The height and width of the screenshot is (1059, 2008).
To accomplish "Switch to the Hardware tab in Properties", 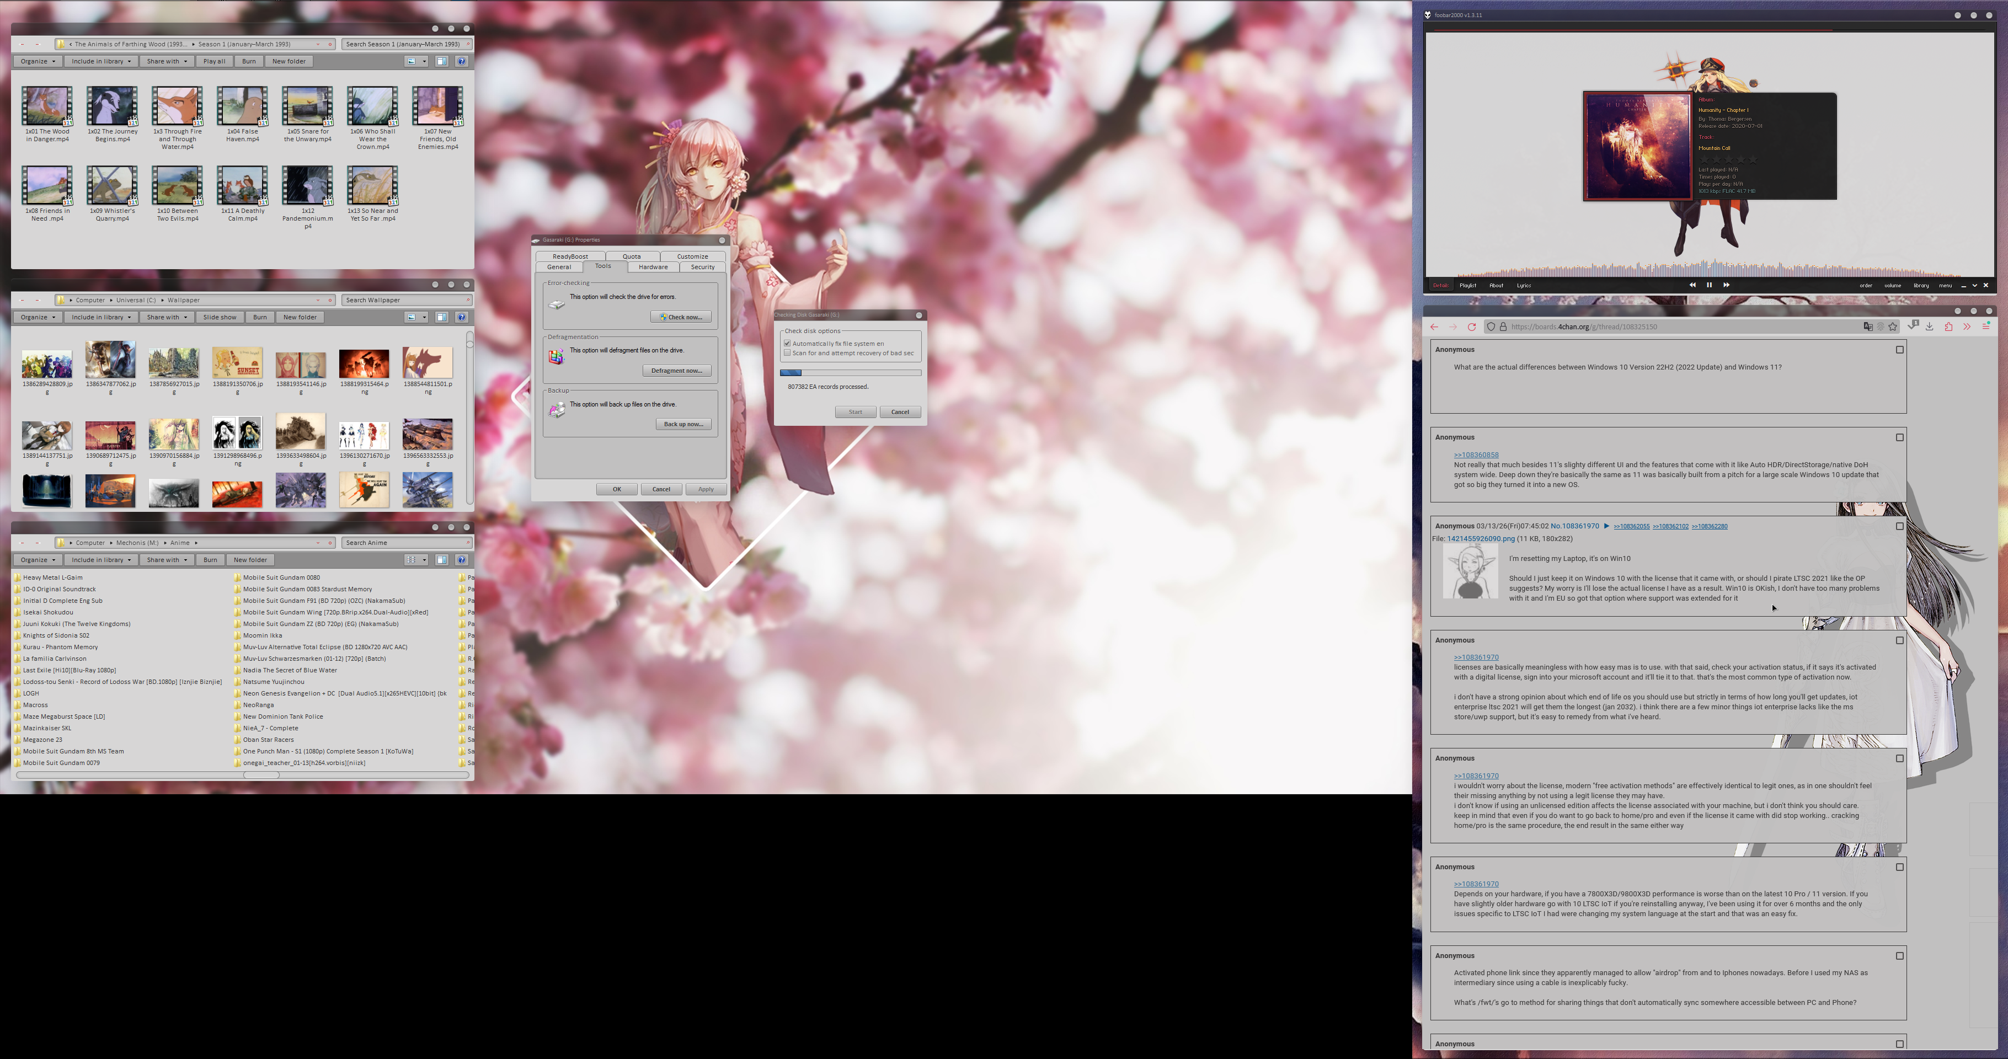I will (x=653, y=268).
